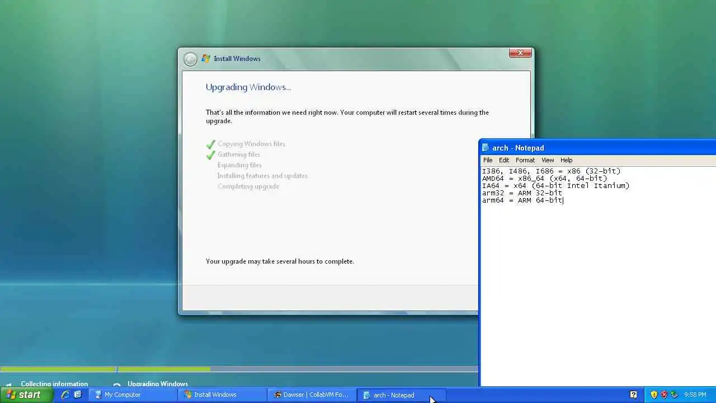Click the Start button
Viewport: 716px width, 403px height.
[x=26, y=395]
